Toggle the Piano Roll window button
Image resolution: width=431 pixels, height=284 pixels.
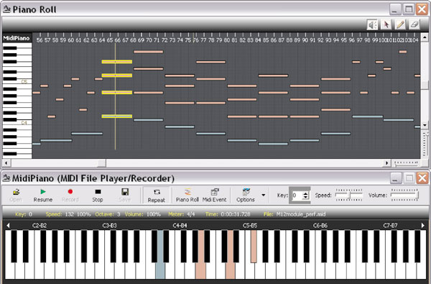pos(187,195)
